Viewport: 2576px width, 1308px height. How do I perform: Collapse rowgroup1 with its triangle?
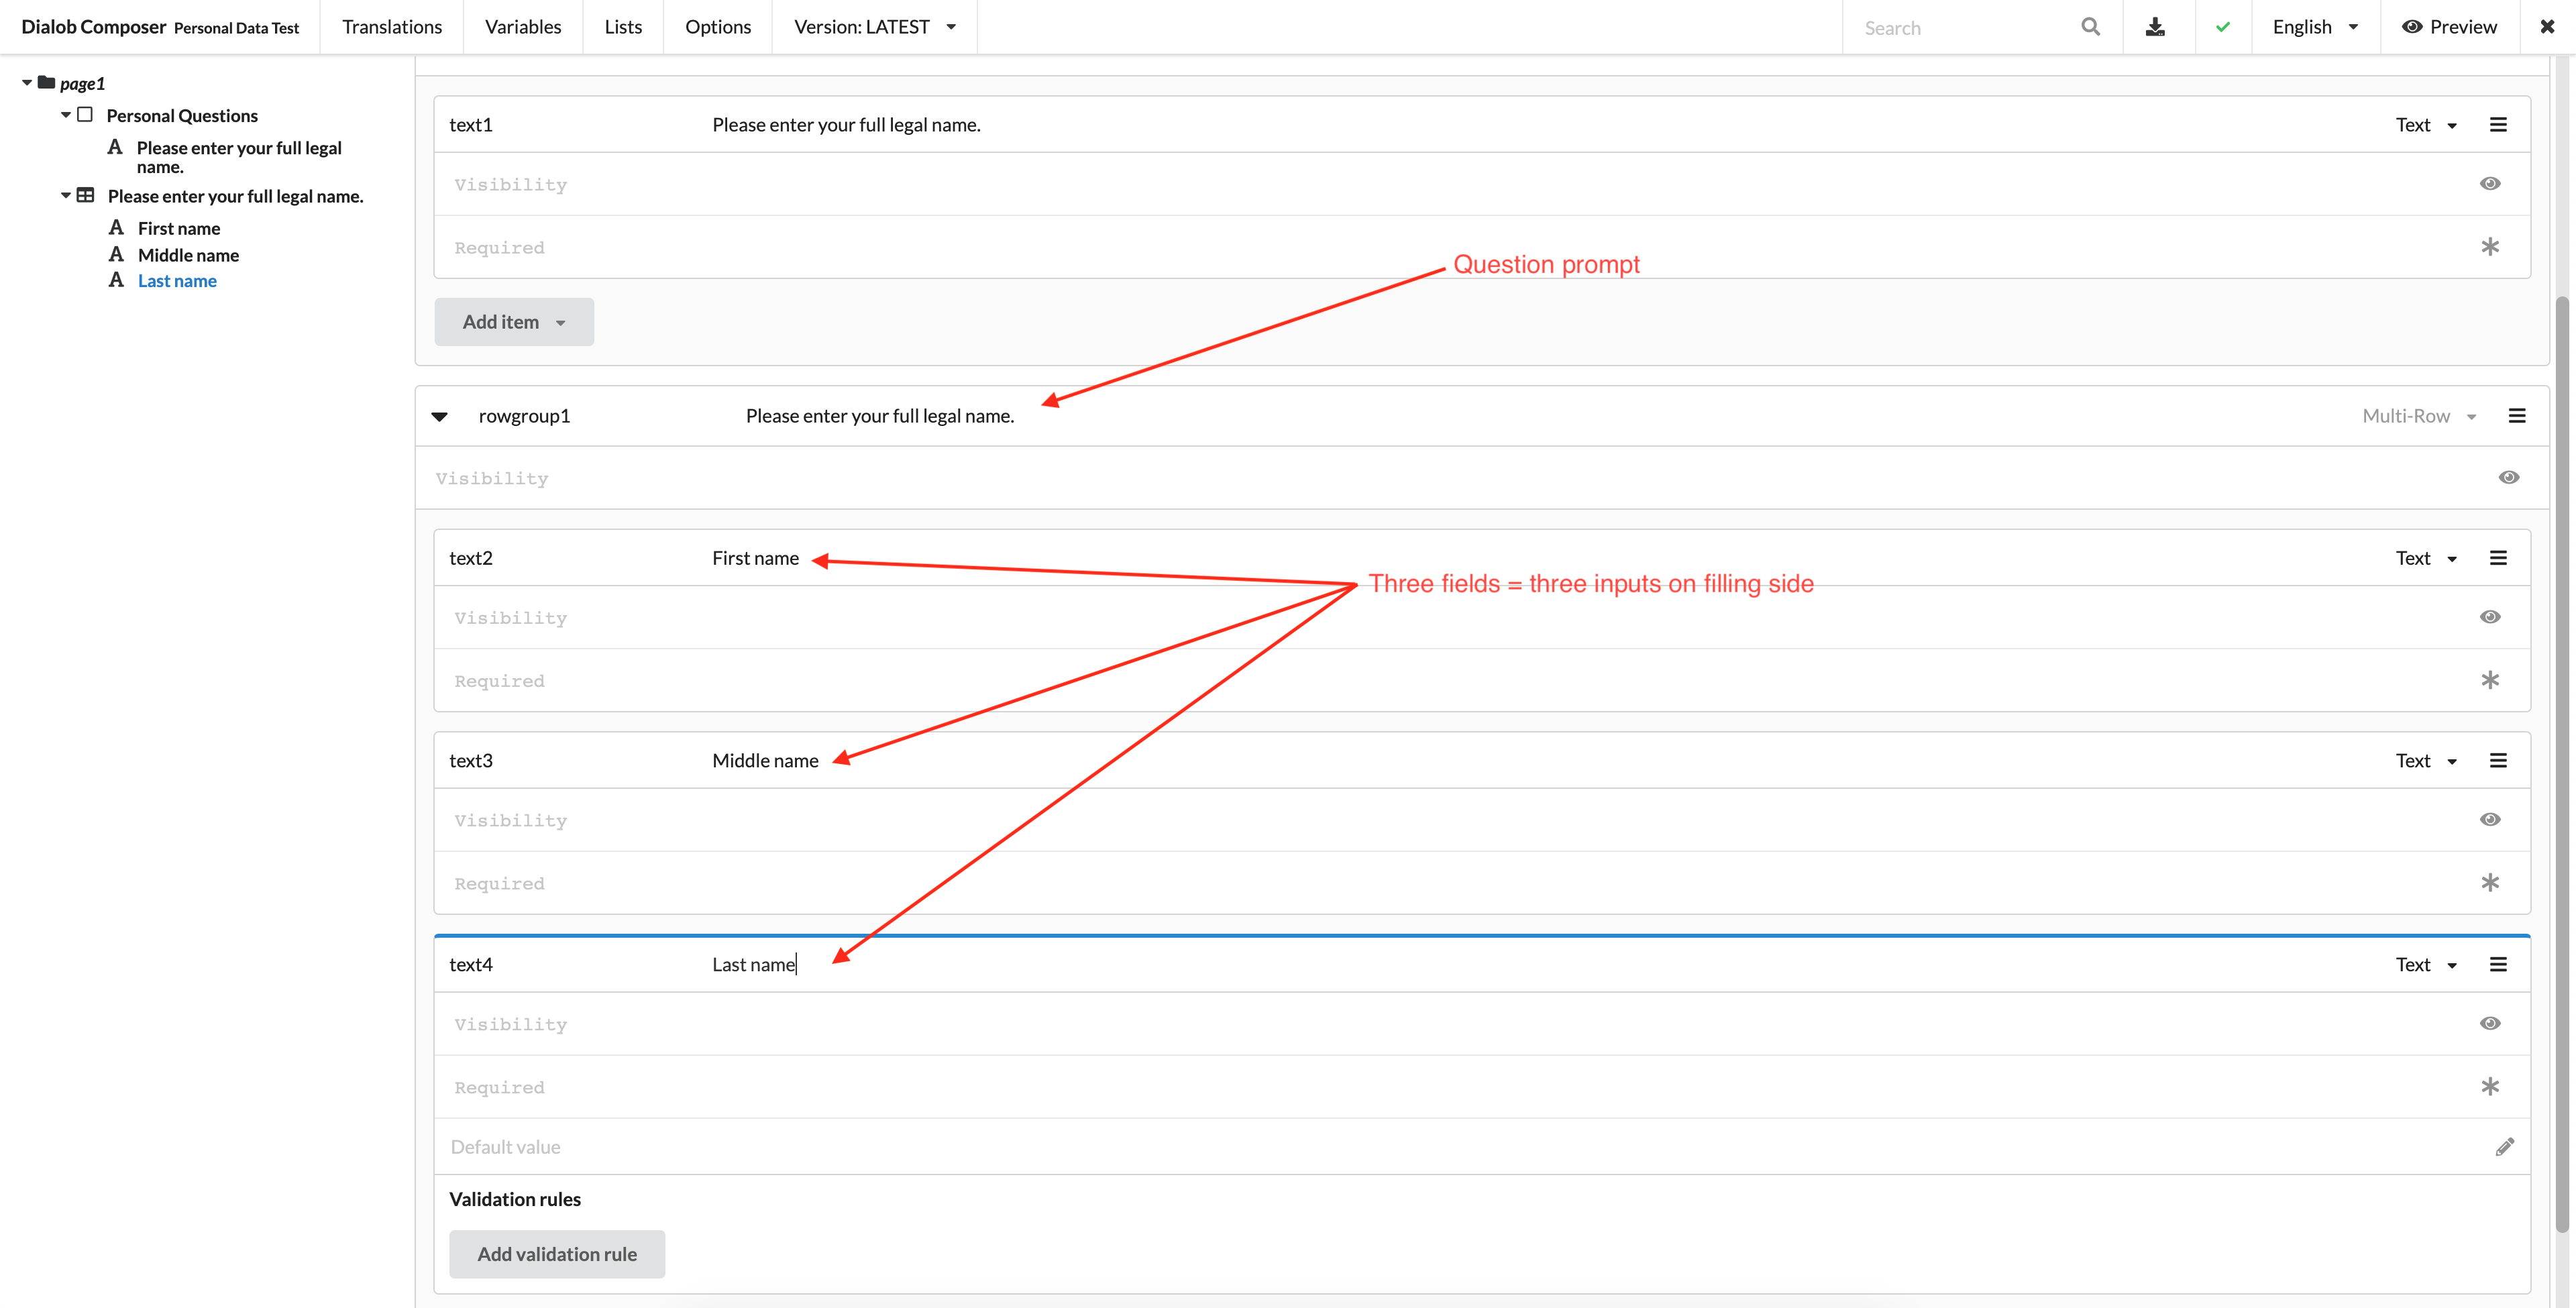(439, 417)
